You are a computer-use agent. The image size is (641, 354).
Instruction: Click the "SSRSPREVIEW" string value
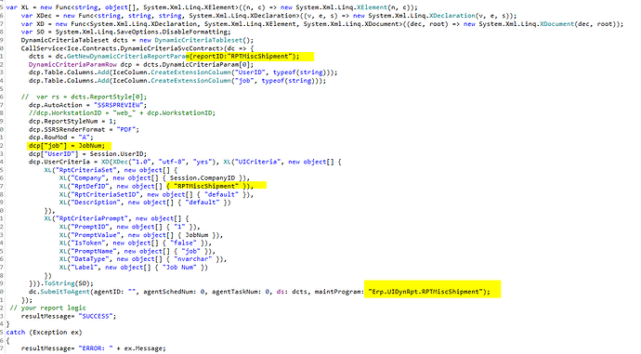coord(120,105)
